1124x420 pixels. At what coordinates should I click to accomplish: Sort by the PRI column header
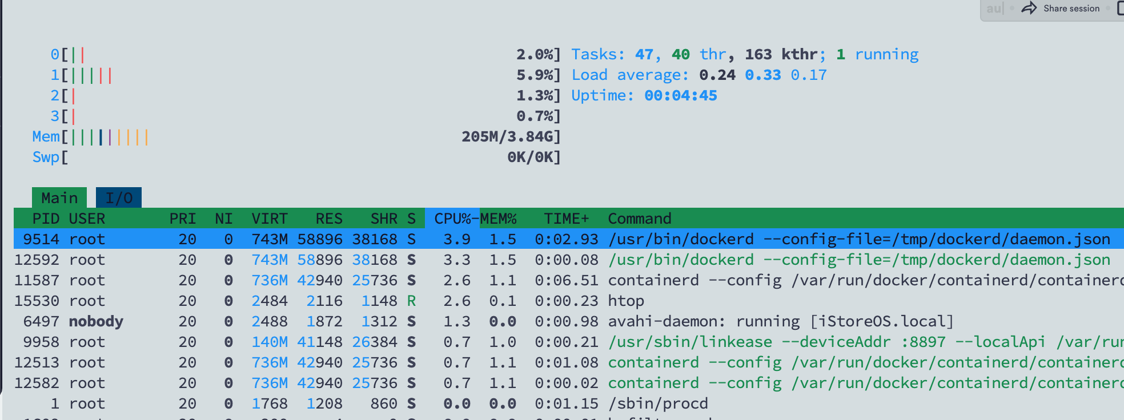[183, 219]
